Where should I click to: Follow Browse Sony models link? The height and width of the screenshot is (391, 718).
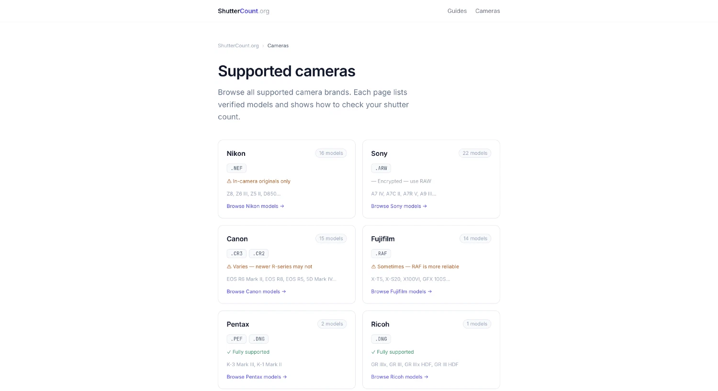pyautogui.click(x=399, y=206)
